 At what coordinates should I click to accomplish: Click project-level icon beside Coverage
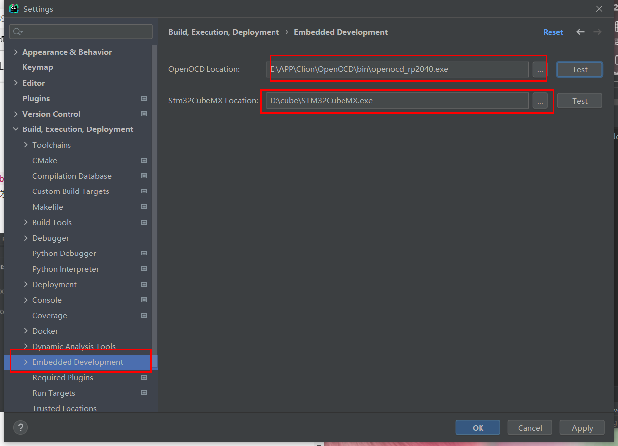[x=144, y=315]
